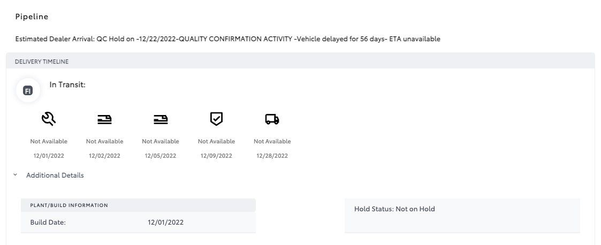Select the 12/02/2022 timeline date
Image resolution: width=601 pixels, height=245 pixels.
[105, 156]
